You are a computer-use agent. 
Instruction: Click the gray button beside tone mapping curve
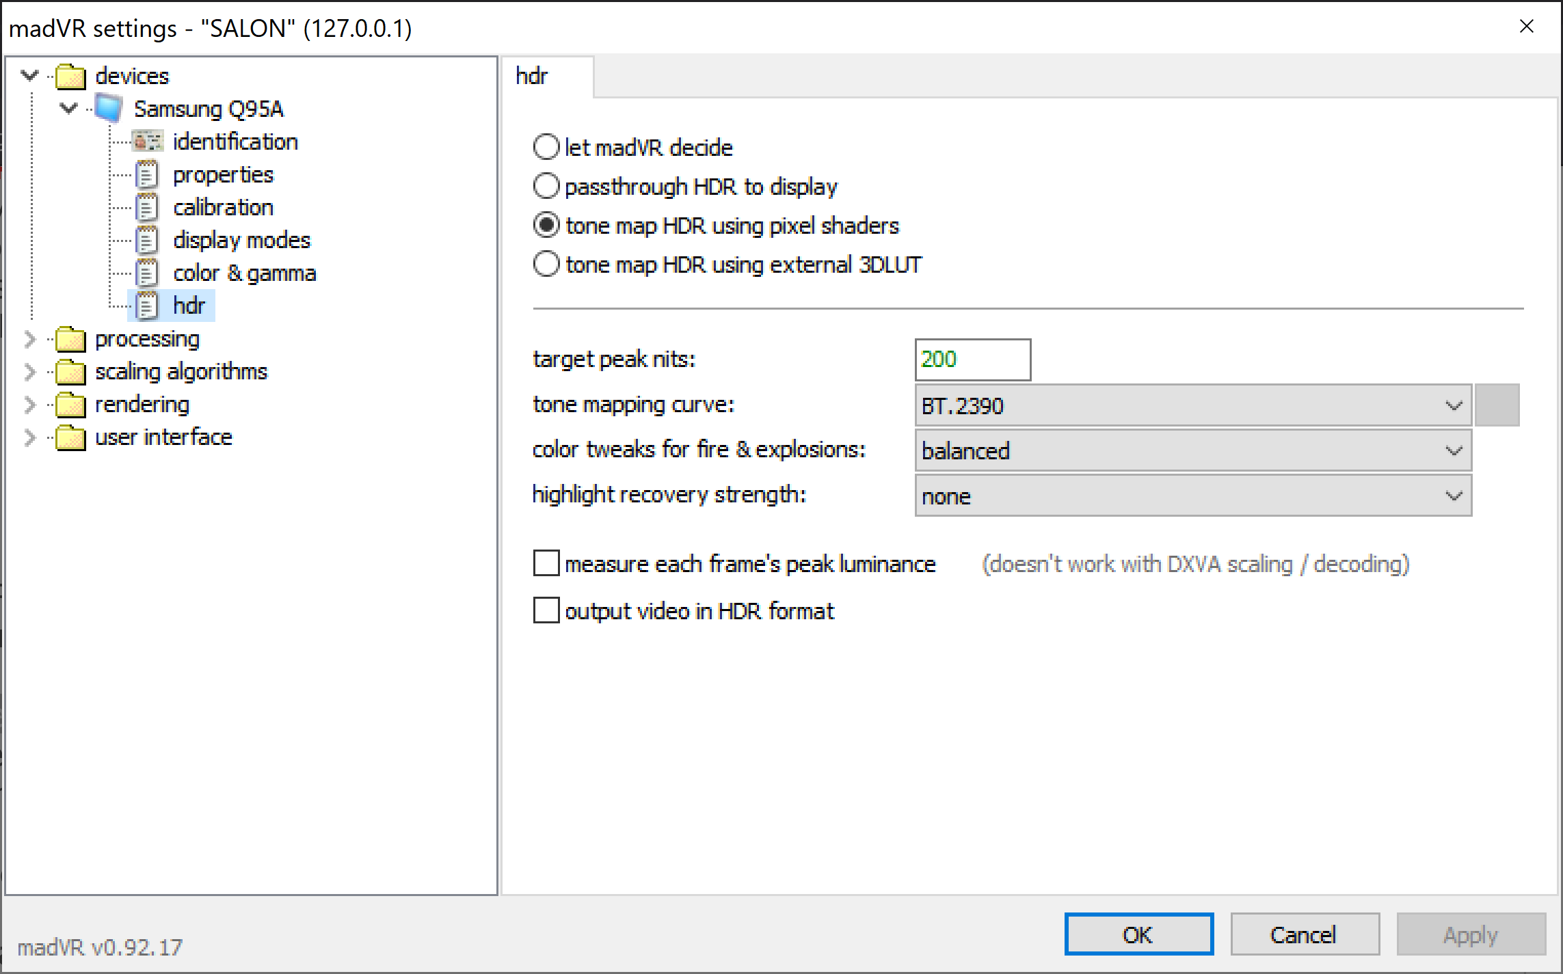pos(1497,405)
